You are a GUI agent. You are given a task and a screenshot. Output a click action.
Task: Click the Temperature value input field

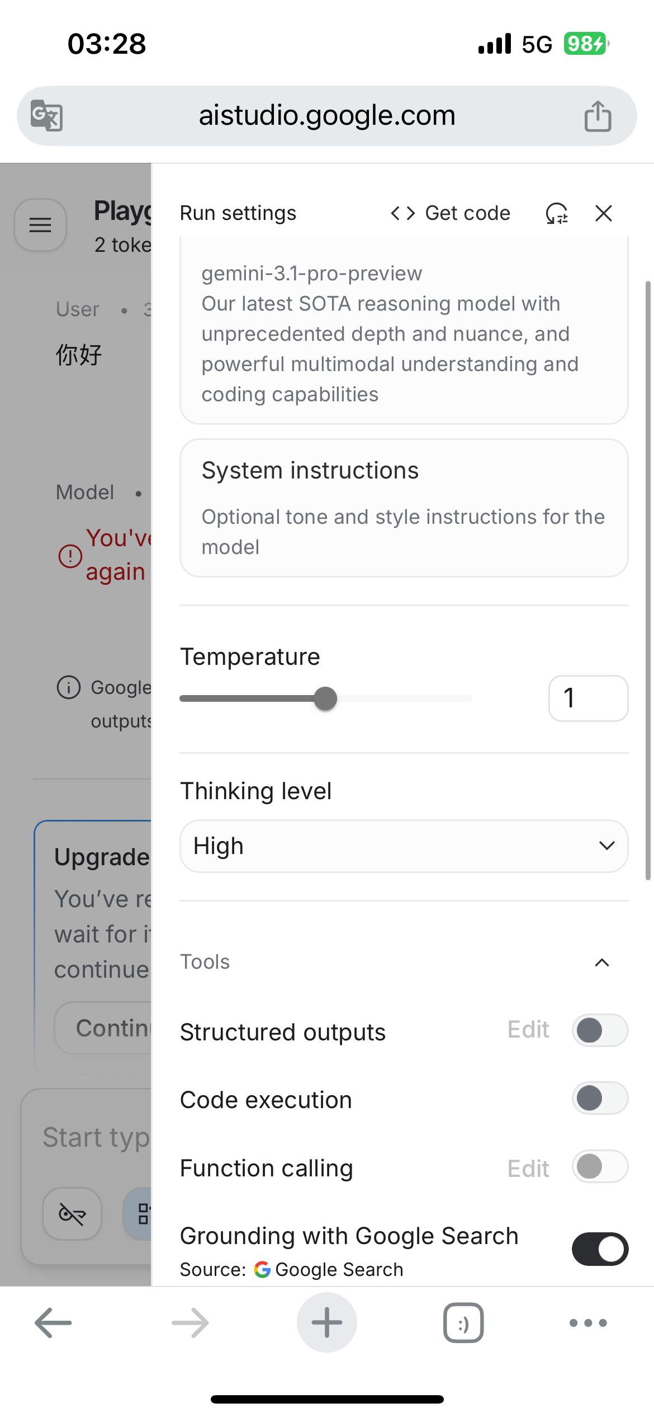coord(588,698)
